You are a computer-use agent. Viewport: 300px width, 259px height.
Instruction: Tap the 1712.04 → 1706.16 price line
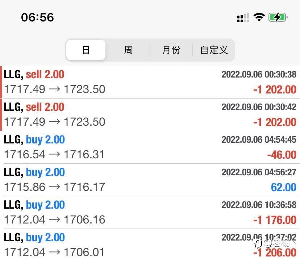[x=54, y=220]
